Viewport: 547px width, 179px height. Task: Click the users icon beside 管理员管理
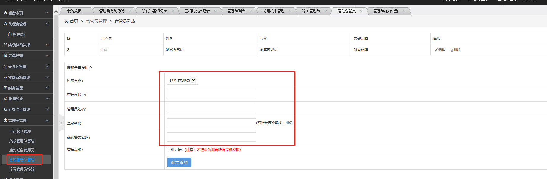click(5, 120)
